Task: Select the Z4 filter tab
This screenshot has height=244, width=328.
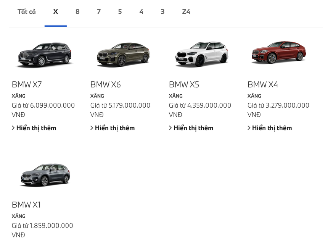Action: click(x=187, y=11)
